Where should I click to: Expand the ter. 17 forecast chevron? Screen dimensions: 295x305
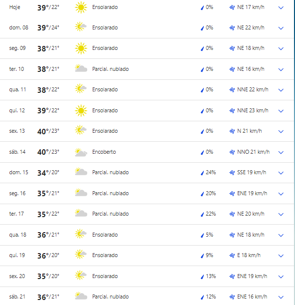pyautogui.click(x=281, y=214)
